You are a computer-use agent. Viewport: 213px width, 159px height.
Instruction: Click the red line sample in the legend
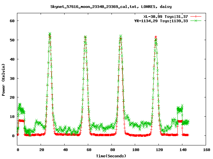coord(196,17)
